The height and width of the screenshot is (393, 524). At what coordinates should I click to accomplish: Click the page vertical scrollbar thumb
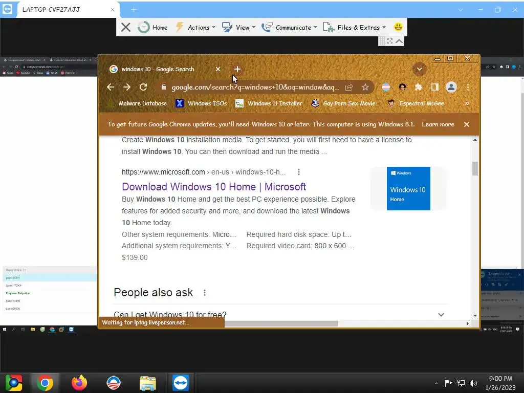(x=475, y=168)
